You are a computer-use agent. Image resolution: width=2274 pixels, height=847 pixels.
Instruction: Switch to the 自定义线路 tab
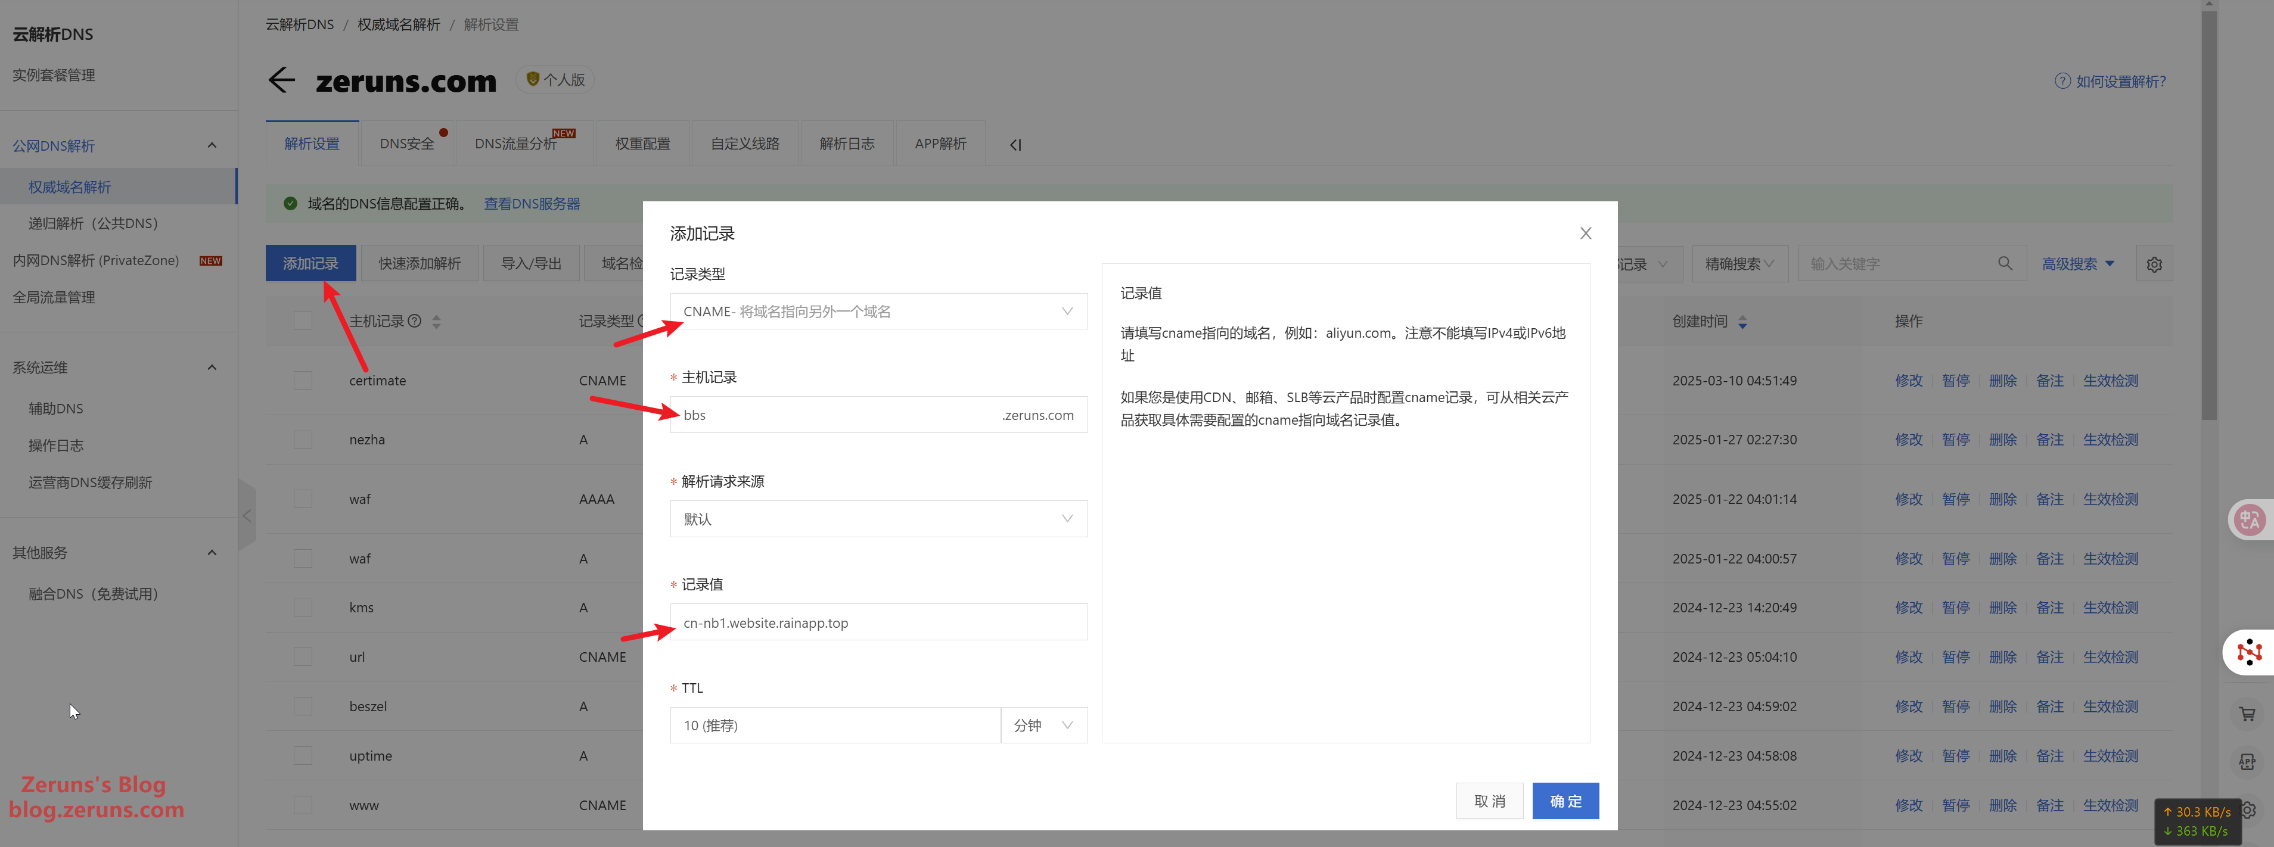(745, 144)
